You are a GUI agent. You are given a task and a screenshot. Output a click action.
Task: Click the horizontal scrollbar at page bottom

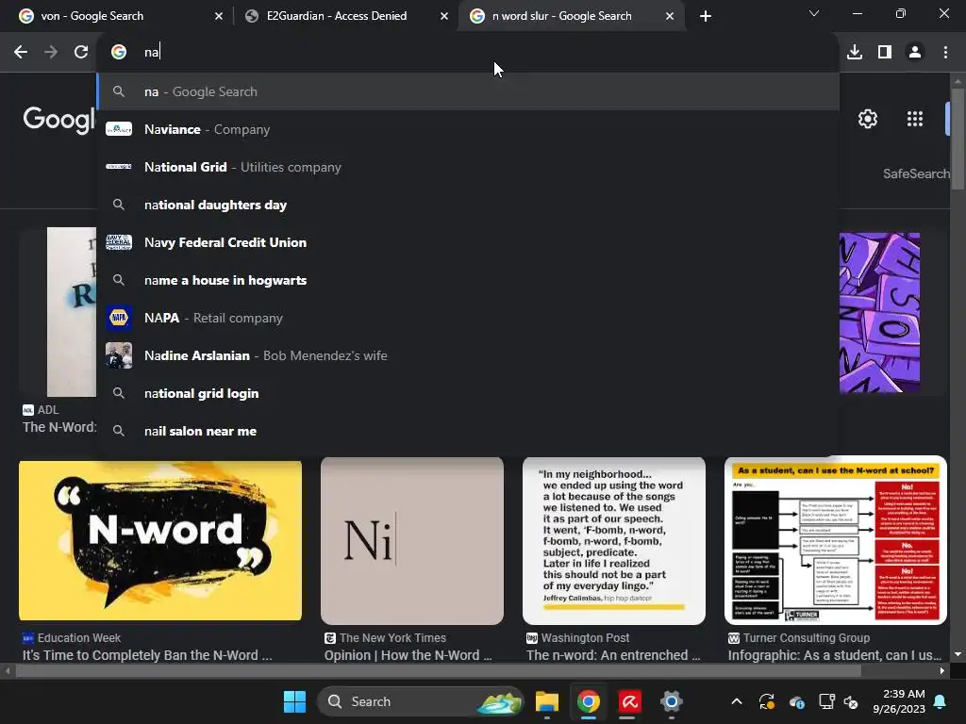[438, 671]
